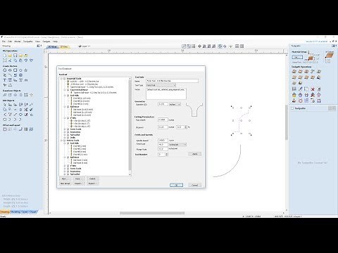Select the draw text T tool

coord(5,80)
